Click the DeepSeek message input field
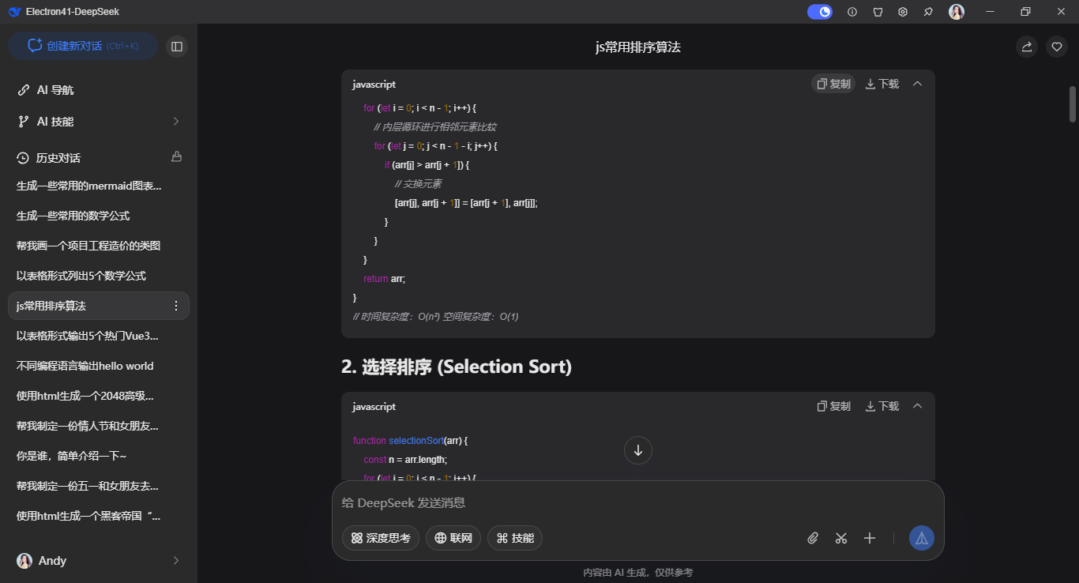Image resolution: width=1079 pixels, height=583 pixels. point(553,502)
